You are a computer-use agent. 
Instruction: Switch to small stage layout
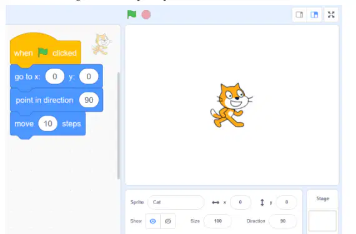(x=299, y=15)
